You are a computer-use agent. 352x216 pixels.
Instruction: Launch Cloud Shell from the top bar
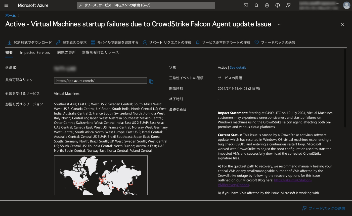click(246, 5)
